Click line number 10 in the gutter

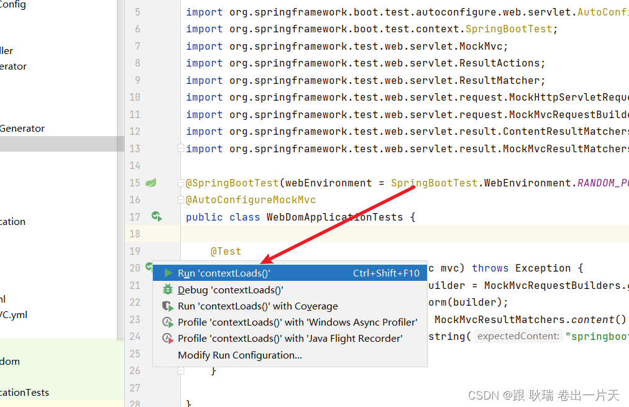point(135,98)
